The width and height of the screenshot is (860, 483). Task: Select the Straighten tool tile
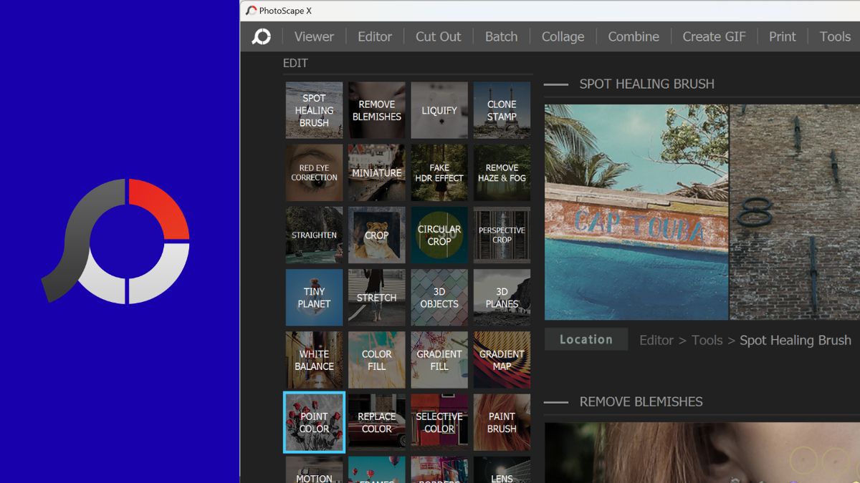pos(314,235)
